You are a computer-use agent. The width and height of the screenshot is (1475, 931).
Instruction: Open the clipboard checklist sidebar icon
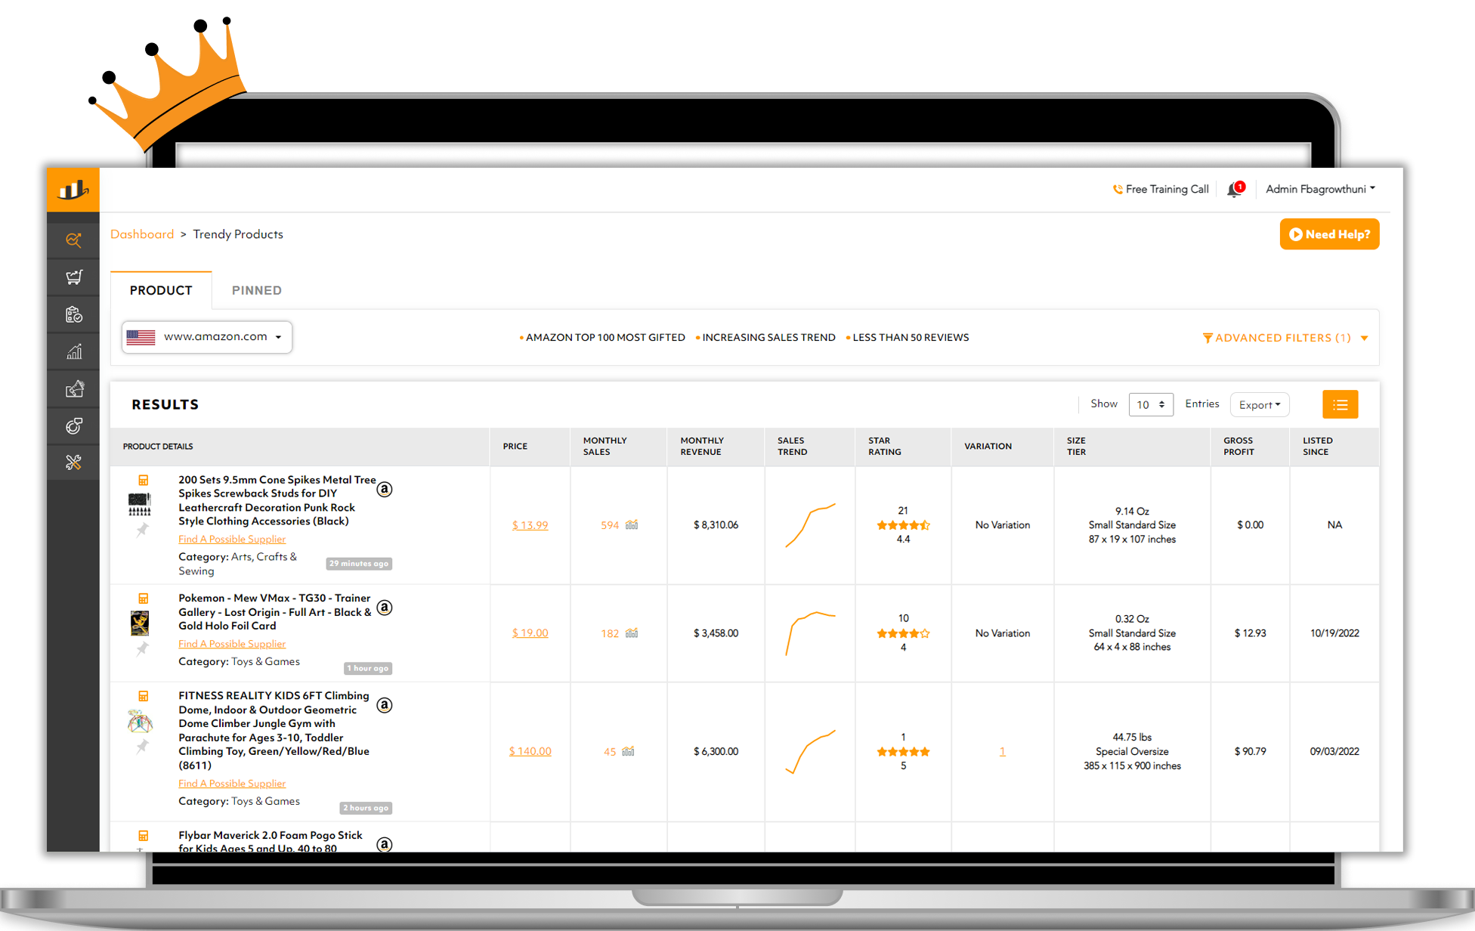coord(73,314)
